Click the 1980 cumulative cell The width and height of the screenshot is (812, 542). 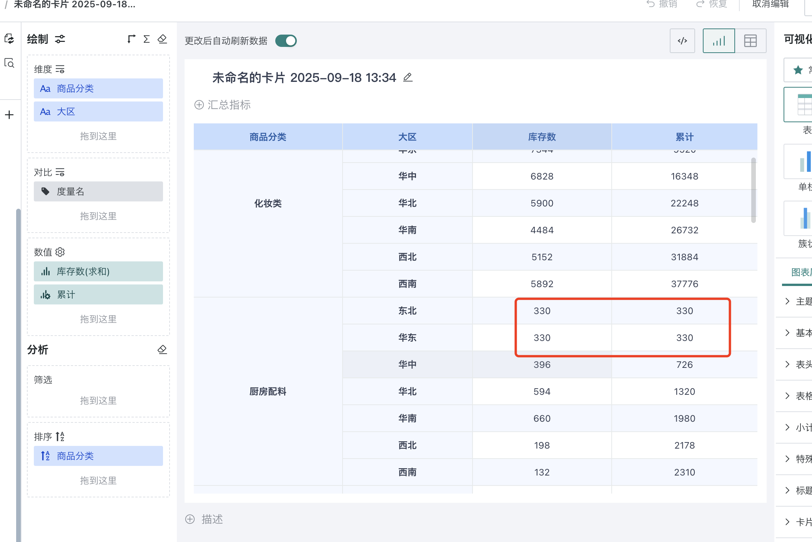tap(685, 418)
